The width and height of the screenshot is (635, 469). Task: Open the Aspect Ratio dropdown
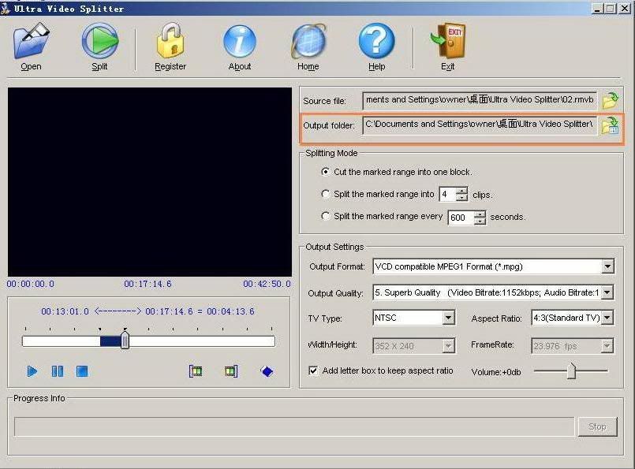[607, 318]
